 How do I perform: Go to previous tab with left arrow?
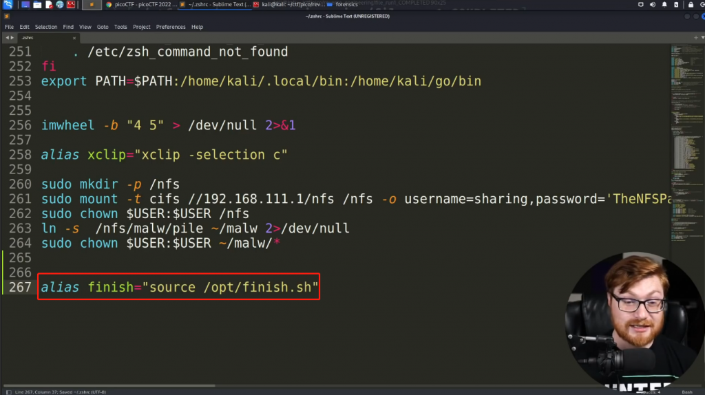[x=7, y=38]
